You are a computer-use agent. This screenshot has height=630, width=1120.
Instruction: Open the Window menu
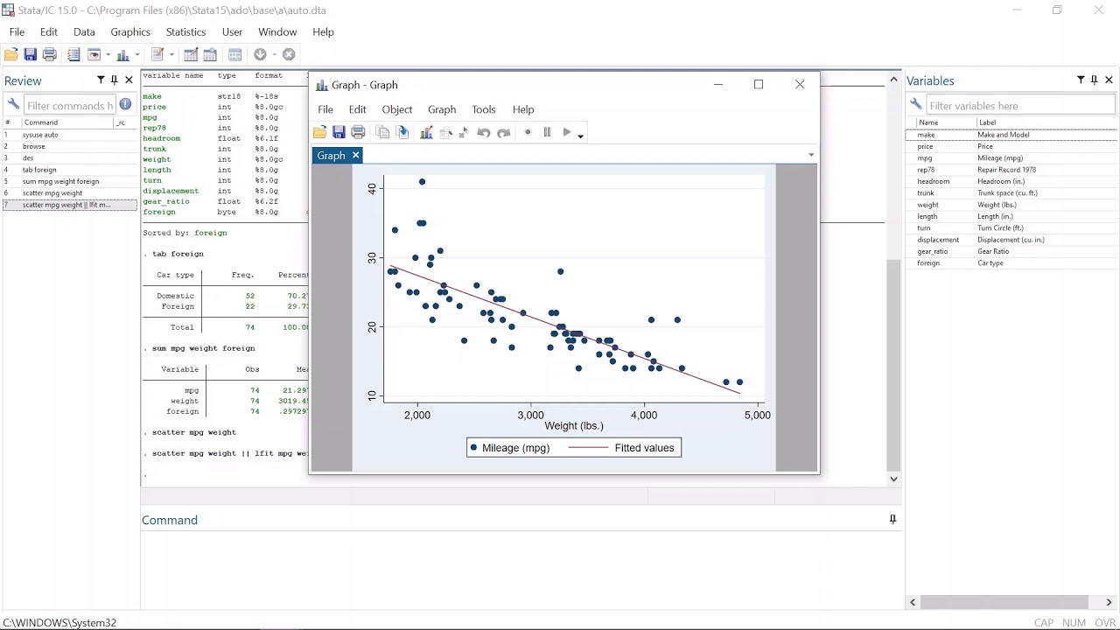pos(277,31)
